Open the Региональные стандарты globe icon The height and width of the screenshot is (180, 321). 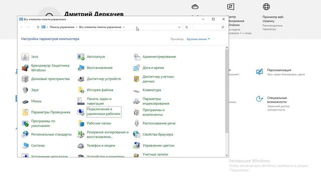pos(25,134)
